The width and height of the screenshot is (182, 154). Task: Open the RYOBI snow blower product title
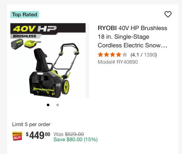pos(133,37)
